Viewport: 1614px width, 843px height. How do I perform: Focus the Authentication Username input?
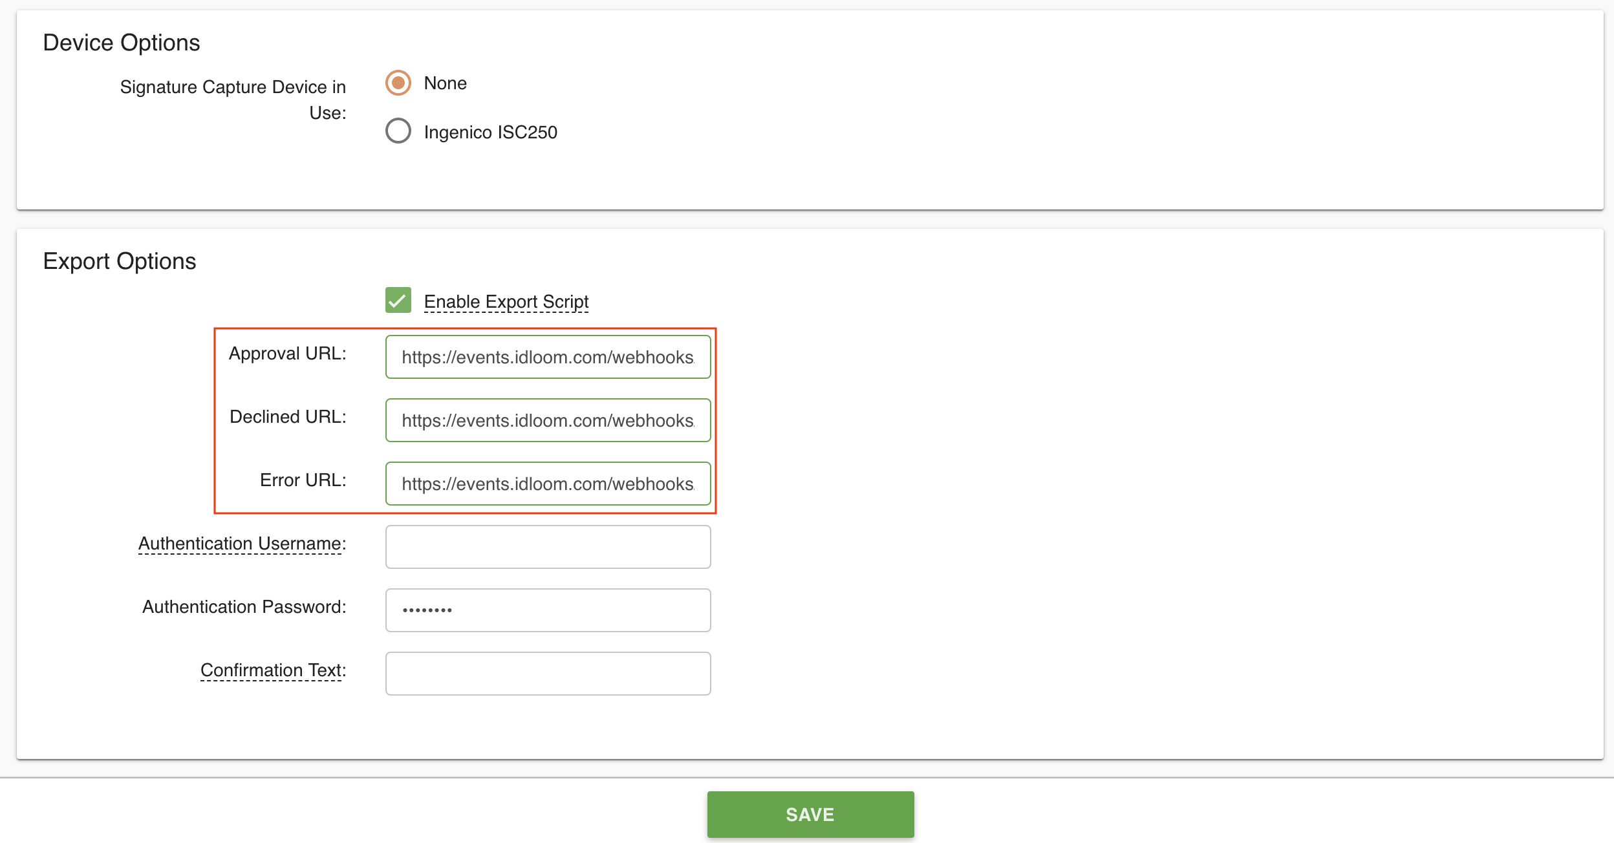click(548, 547)
